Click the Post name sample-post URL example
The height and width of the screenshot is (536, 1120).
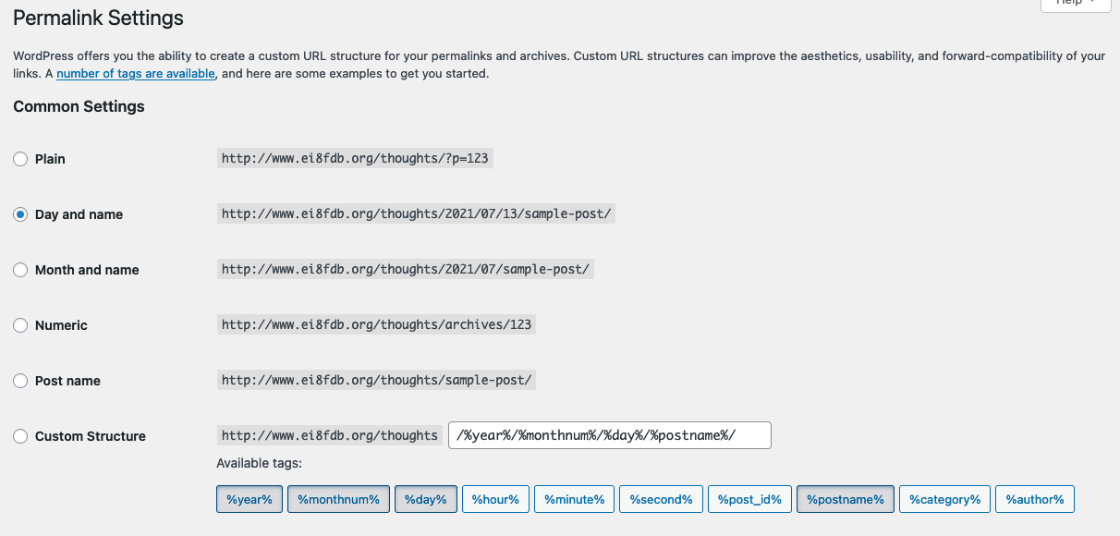pos(377,380)
